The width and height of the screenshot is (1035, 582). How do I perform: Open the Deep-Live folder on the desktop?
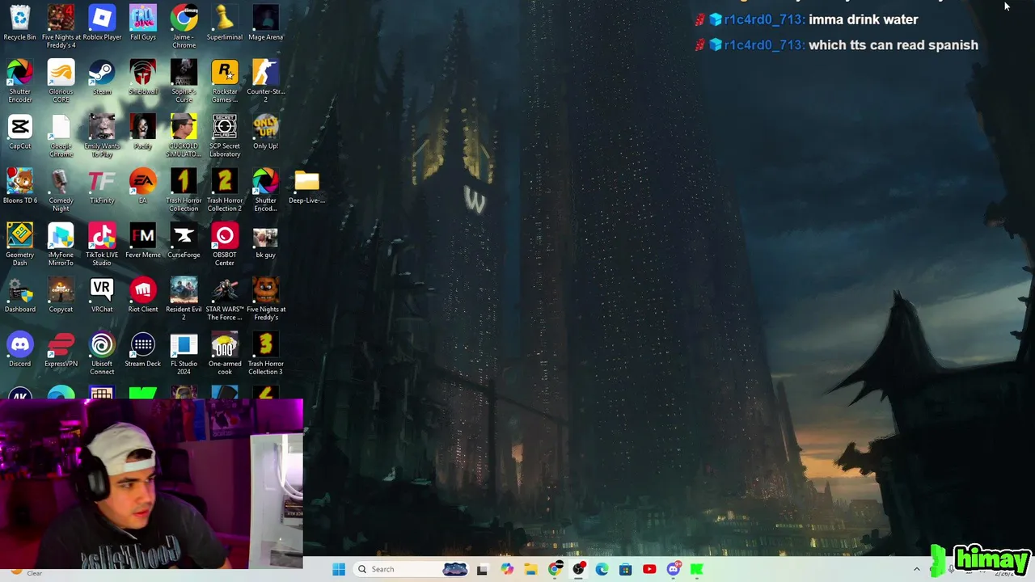[306, 186]
